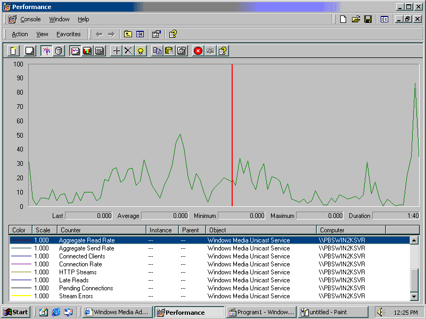The image size is (426, 319).
Task: Click the Paste Counter List icon
Action: pyautogui.click(x=169, y=51)
